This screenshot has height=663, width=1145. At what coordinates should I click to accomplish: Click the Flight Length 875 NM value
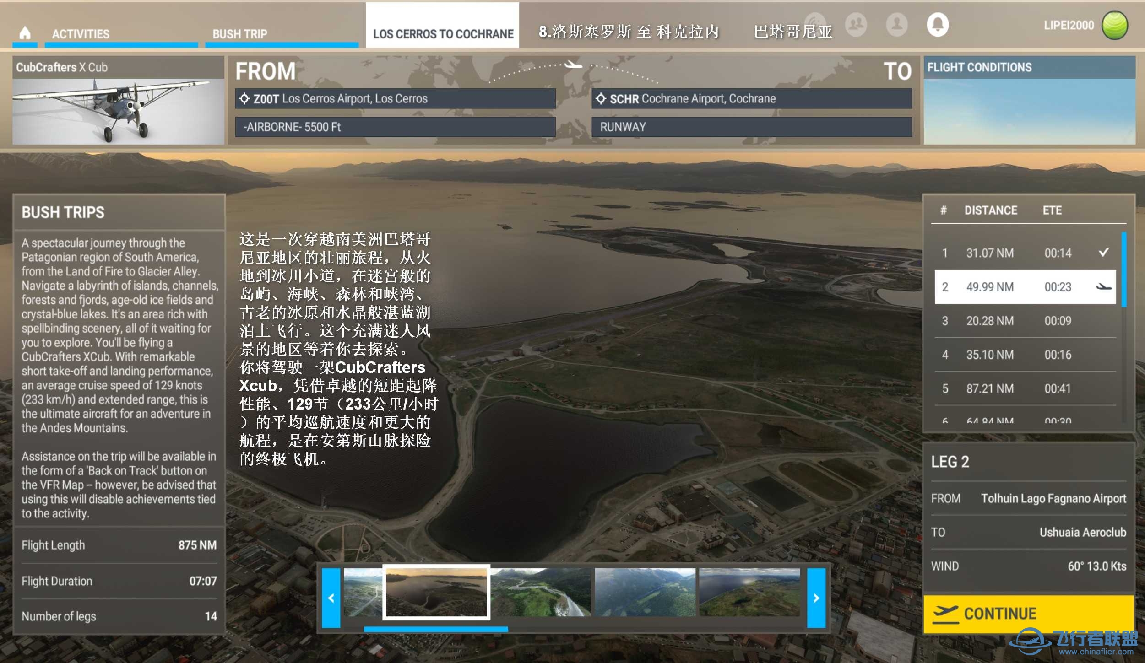[197, 545]
